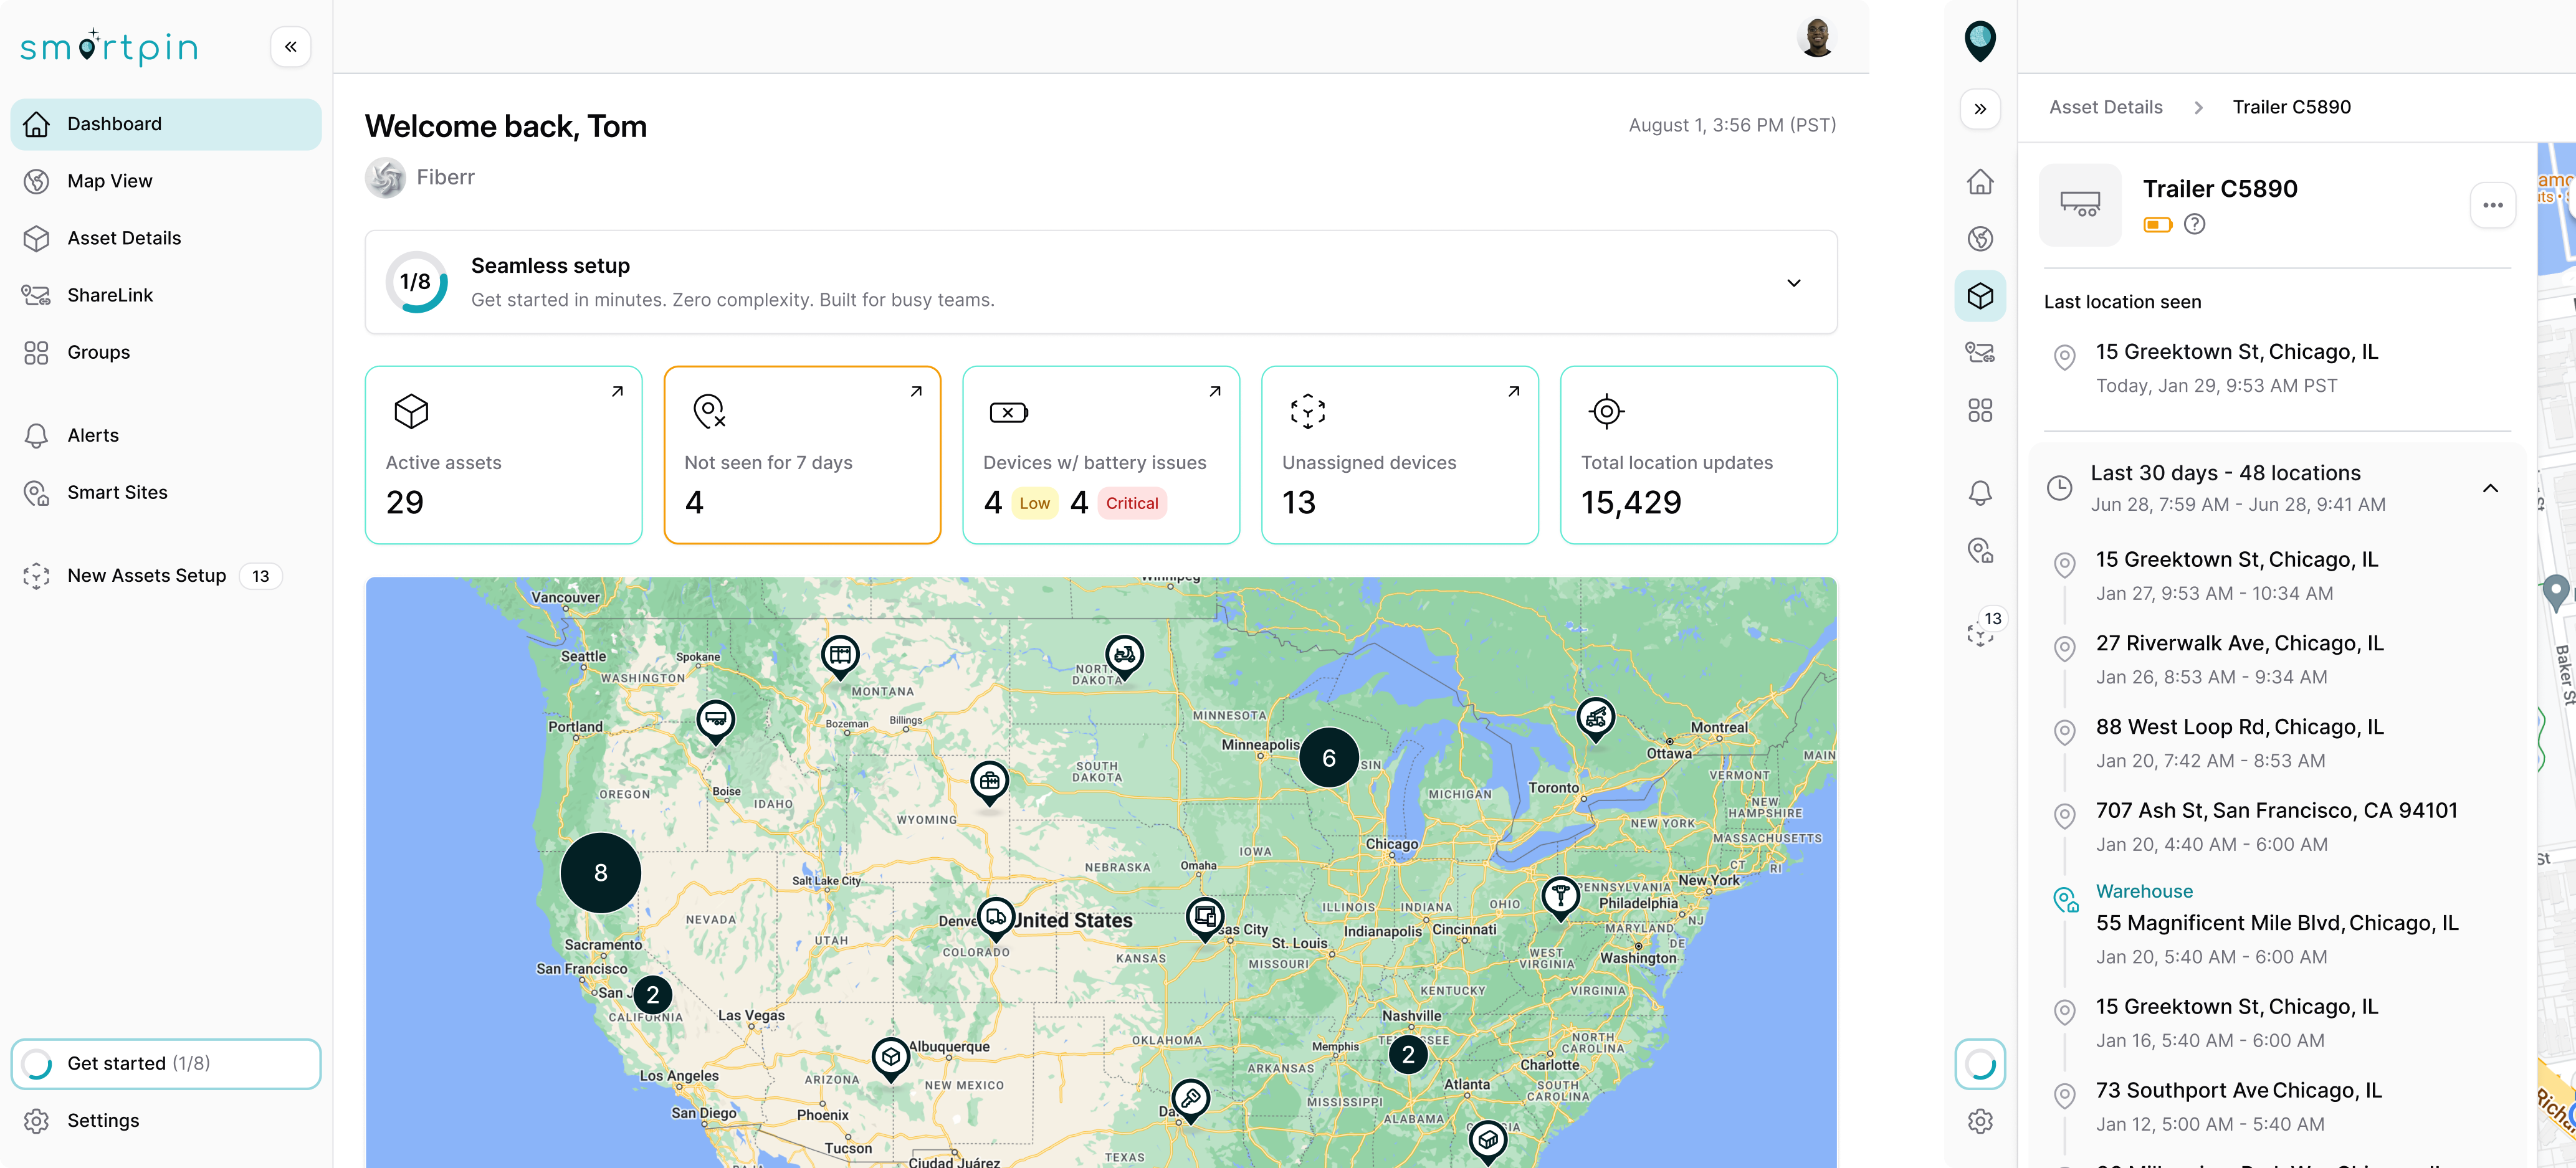The width and height of the screenshot is (2576, 1168).
Task: Open Active assets card arrow link
Action: tap(617, 392)
